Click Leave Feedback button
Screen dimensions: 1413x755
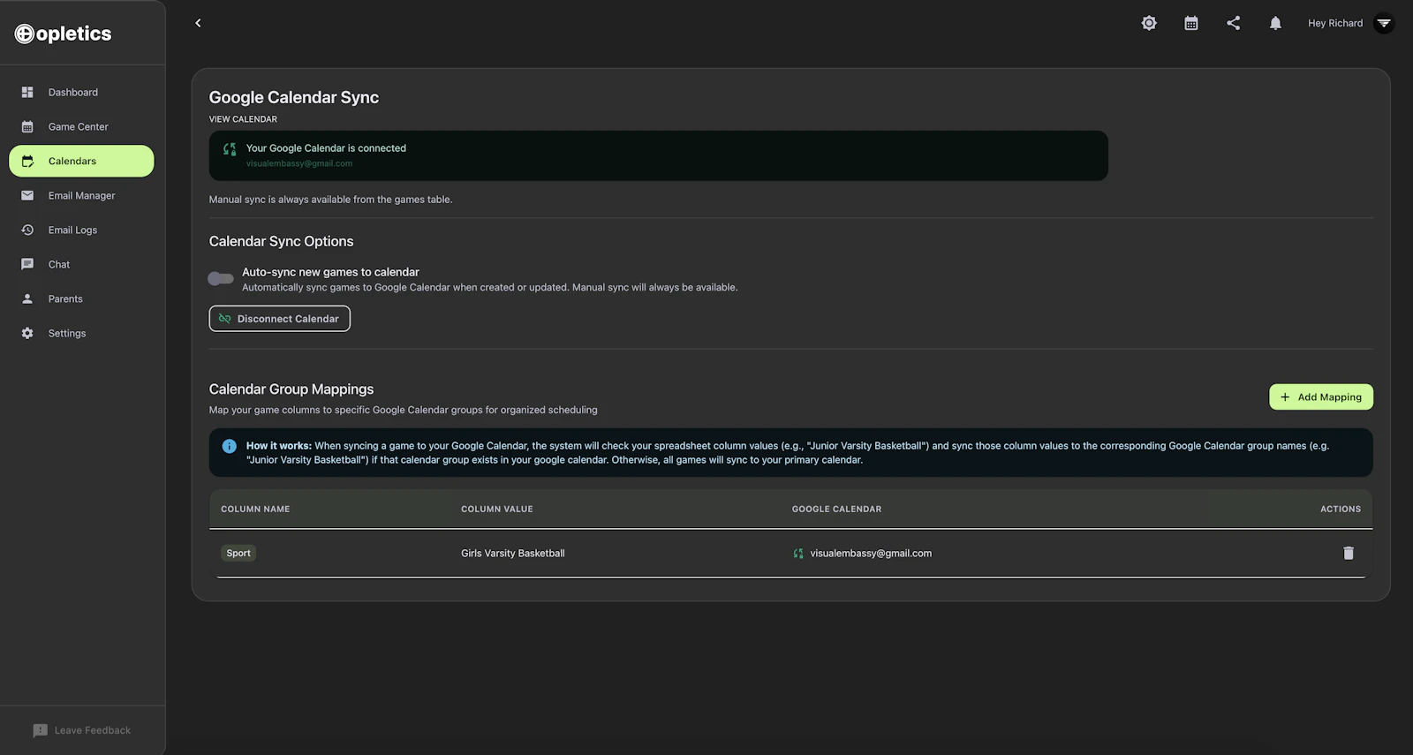pos(81,730)
